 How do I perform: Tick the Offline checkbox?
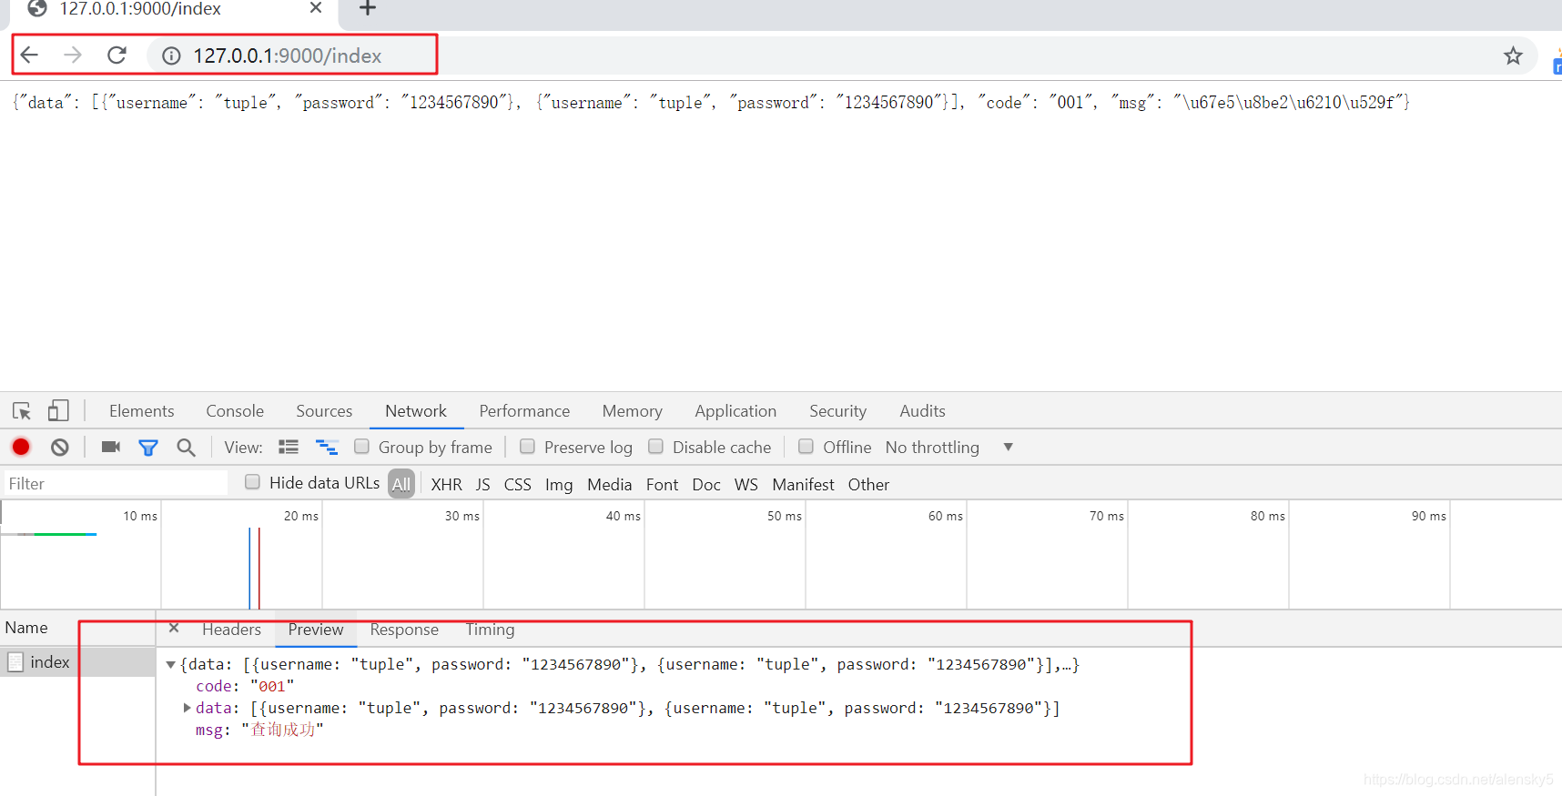[806, 447]
